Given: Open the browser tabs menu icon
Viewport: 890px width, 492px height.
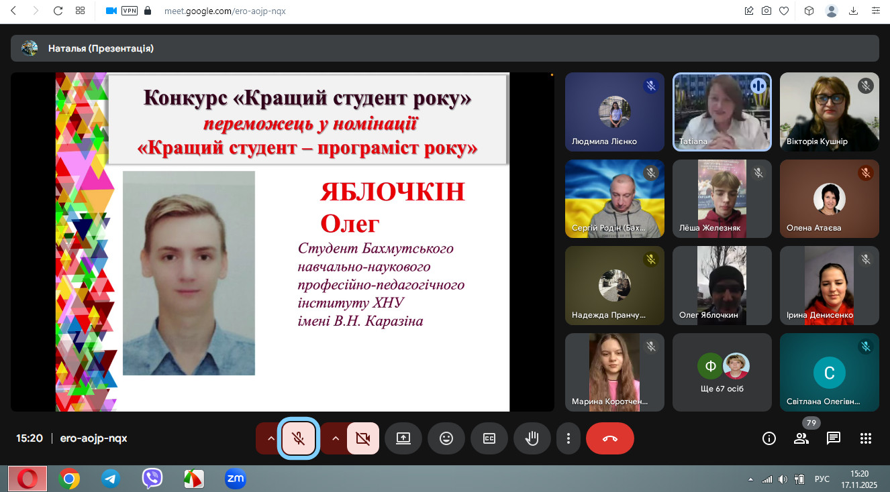Looking at the screenshot, I should pos(81,11).
